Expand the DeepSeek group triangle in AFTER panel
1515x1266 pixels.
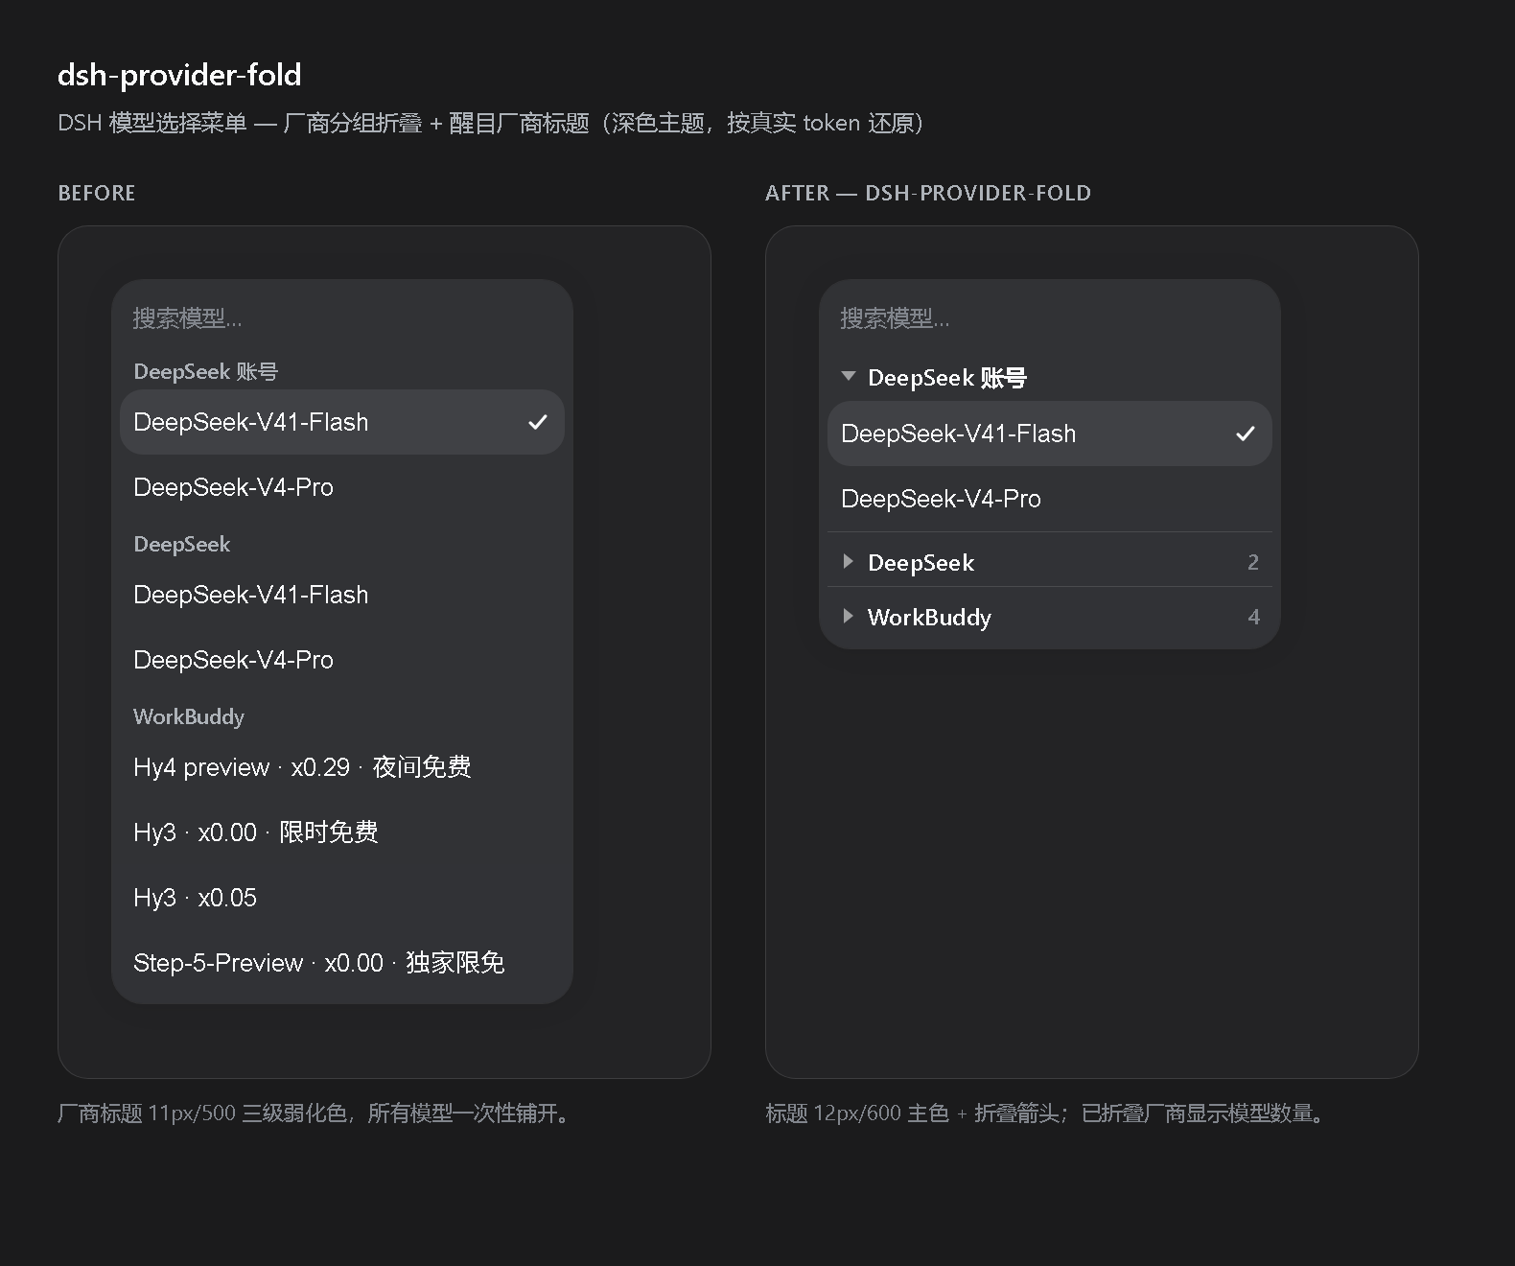tap(848, 562)
